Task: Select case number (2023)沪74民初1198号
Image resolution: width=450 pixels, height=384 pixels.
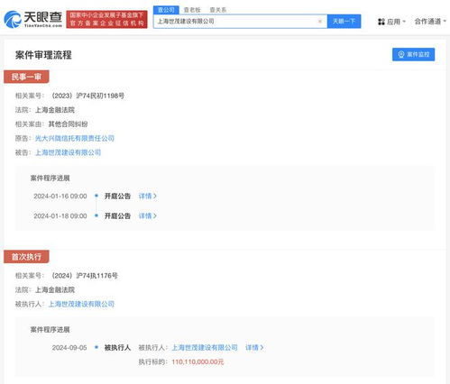Action: click(x=87, y=96)
